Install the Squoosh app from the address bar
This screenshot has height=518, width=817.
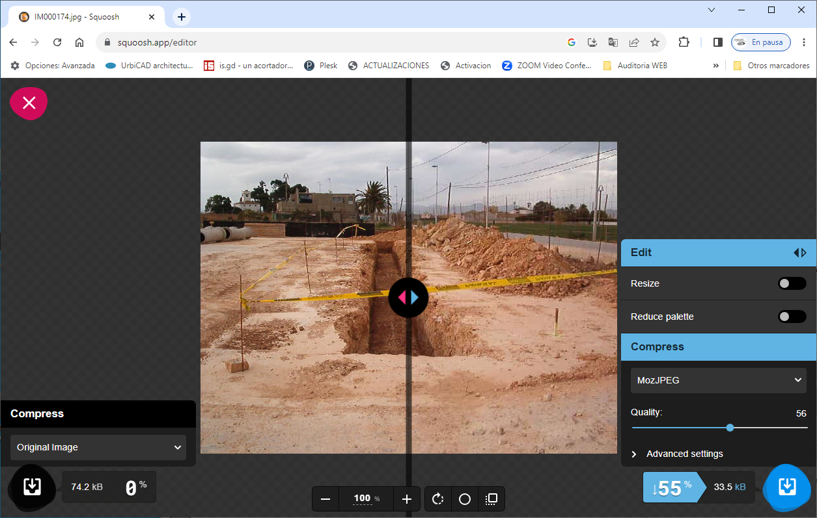592,42
